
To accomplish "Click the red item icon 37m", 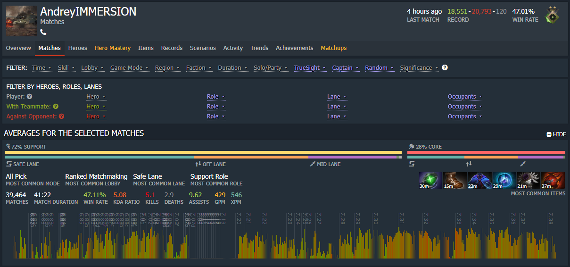I will 553,180.
